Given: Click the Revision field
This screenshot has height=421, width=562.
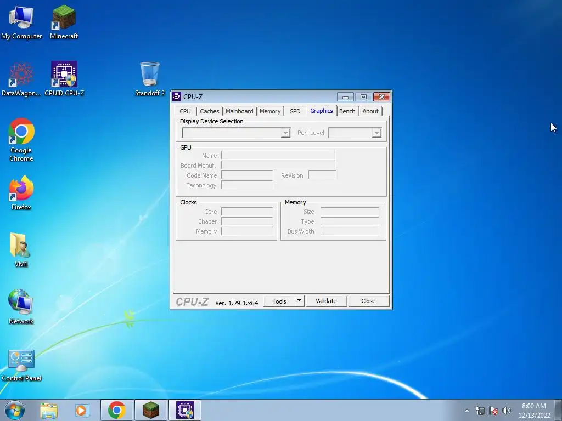Looking at the screenshot, I should (322, 175).
